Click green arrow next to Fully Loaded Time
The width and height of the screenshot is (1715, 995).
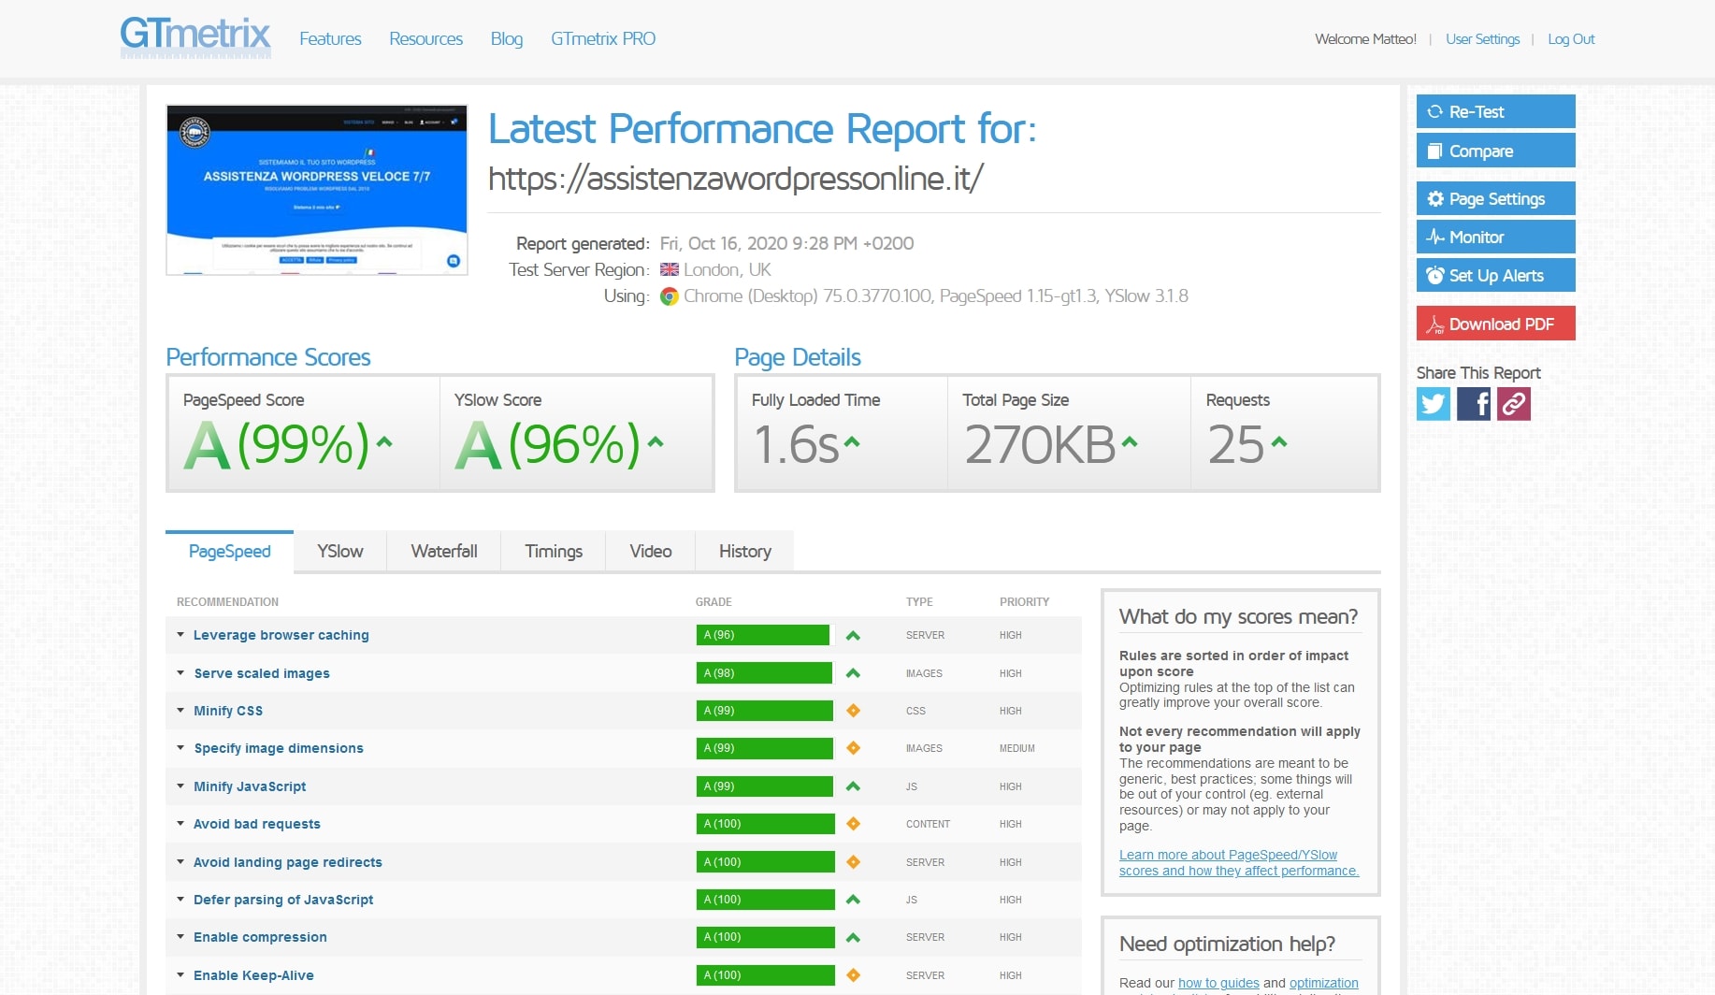point(851,442)
